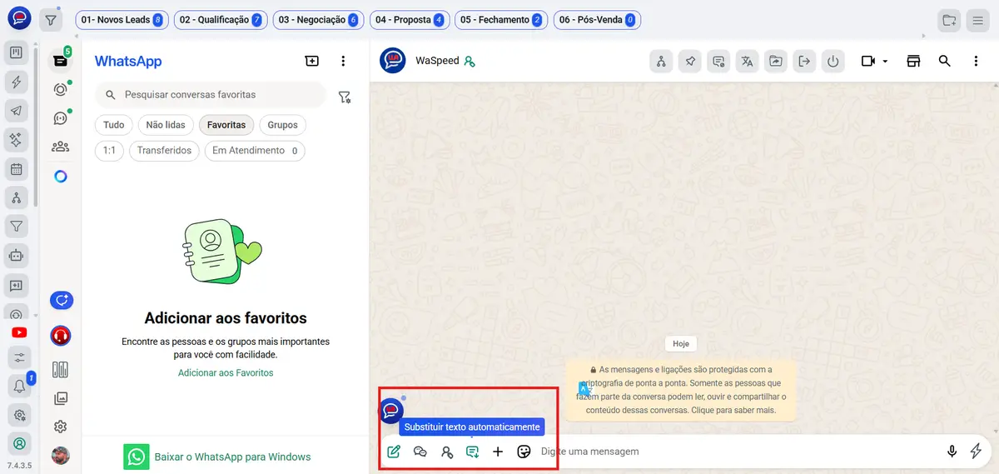Start a new chat with the plus icon
999x474 pixels.
pyautogui.click(x=311, y=61)
